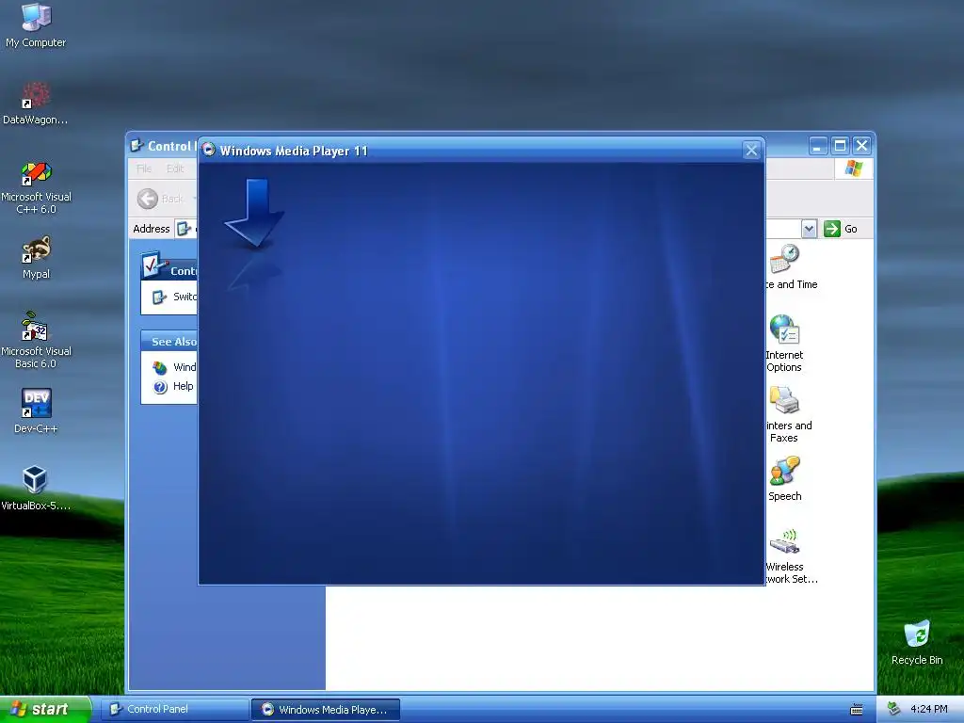Launch Microsoft Visual C++ 6.0 shortcut
This screenshot has height=723, width=964.
(36, 187)
